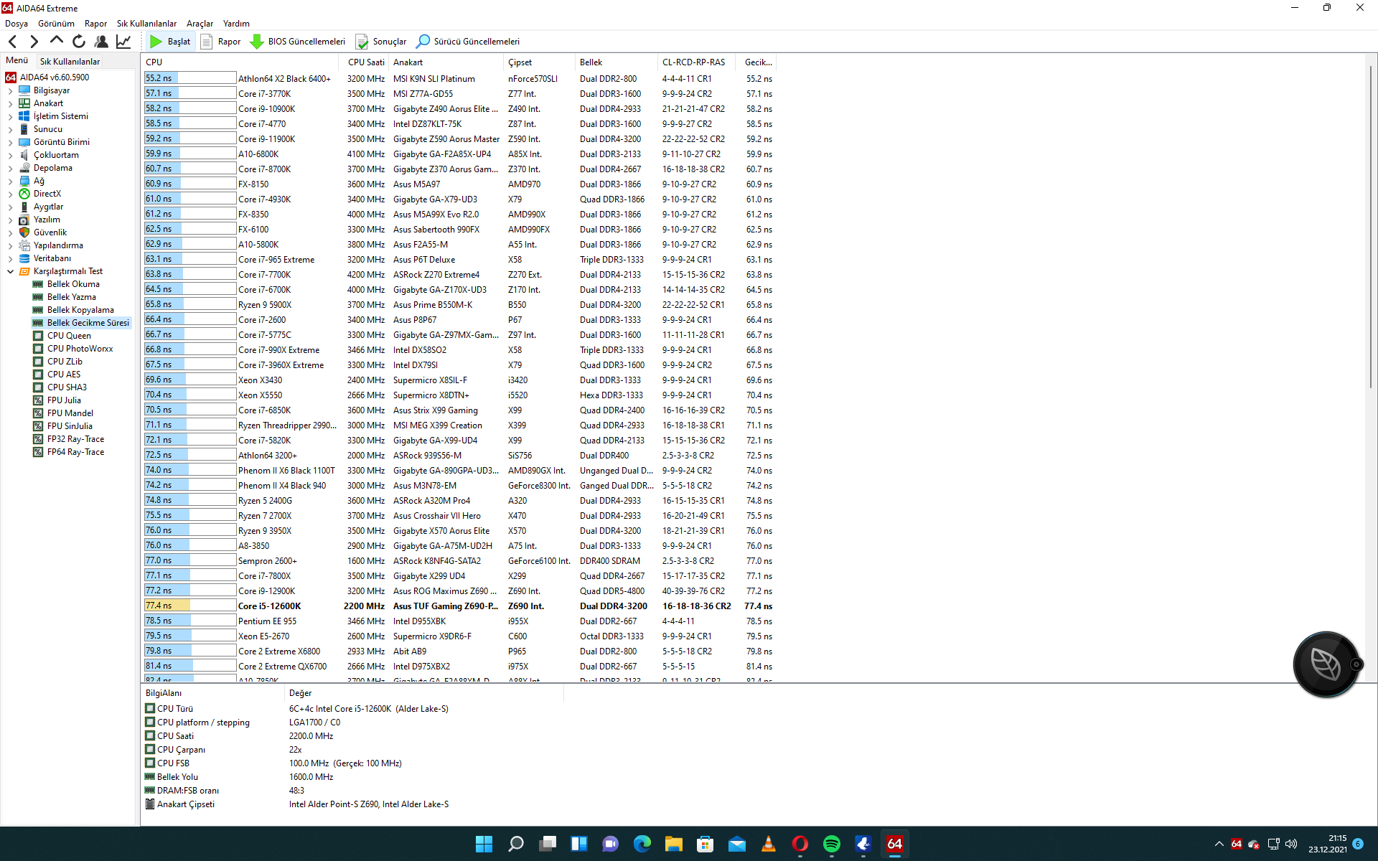Image resolution: width=1378 pixels, height=861 pixels.
Task: Click the Refresh icon in toolbar
Action: tap(79, 42)
